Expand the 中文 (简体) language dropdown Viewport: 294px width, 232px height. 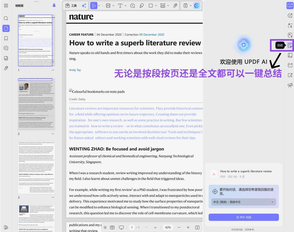(243, 202)
